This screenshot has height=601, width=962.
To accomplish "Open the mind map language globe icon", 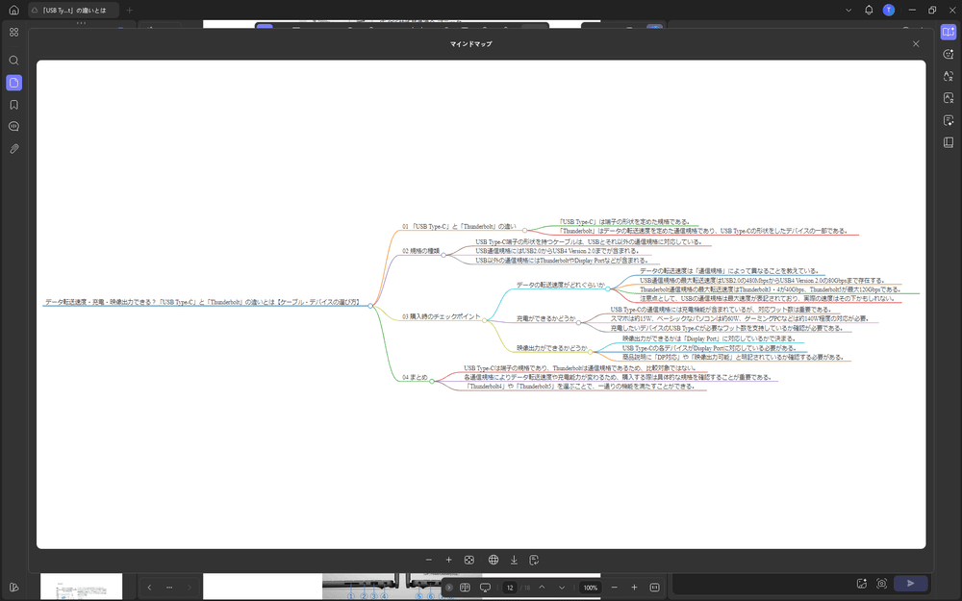I will pos(493,560).
